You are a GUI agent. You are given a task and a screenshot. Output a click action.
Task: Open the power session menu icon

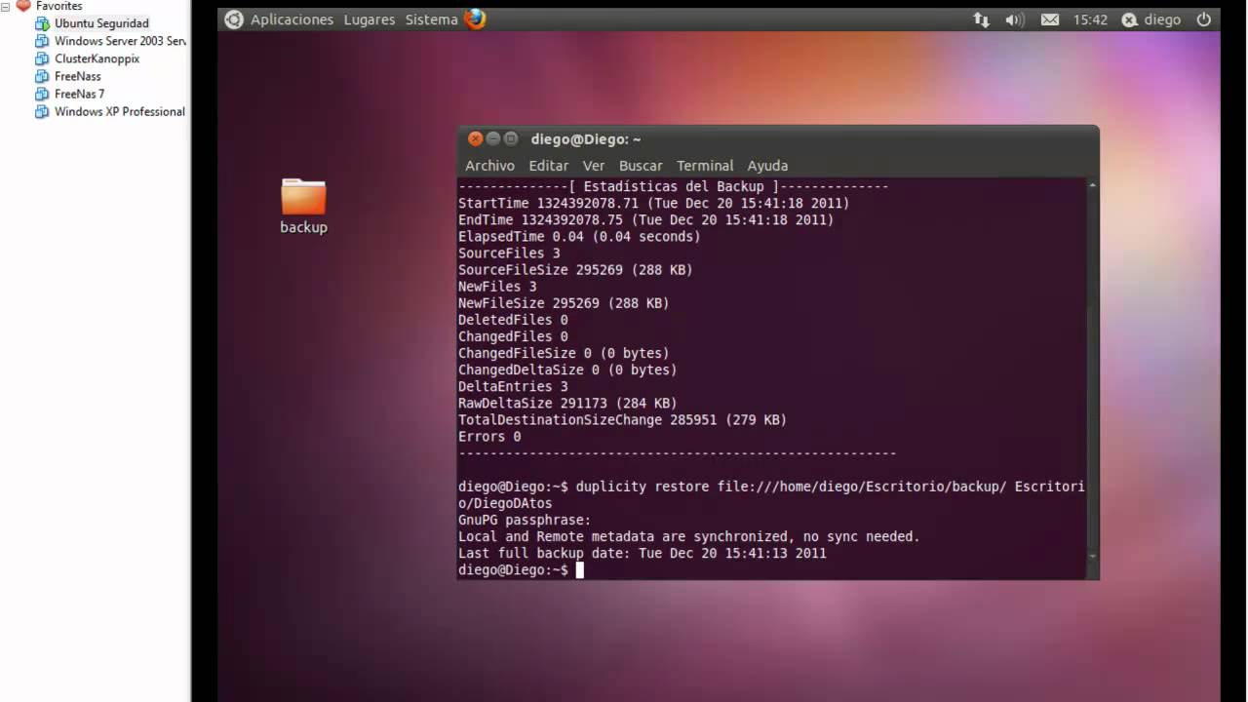1203,19
